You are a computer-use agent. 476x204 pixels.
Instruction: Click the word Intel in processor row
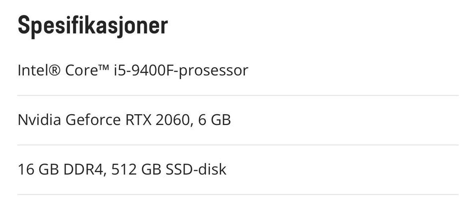[31, 71]
